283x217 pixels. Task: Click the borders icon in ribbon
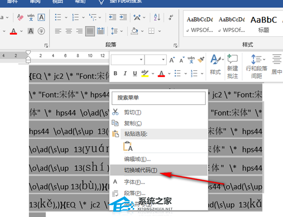click(x=151, y=31)
